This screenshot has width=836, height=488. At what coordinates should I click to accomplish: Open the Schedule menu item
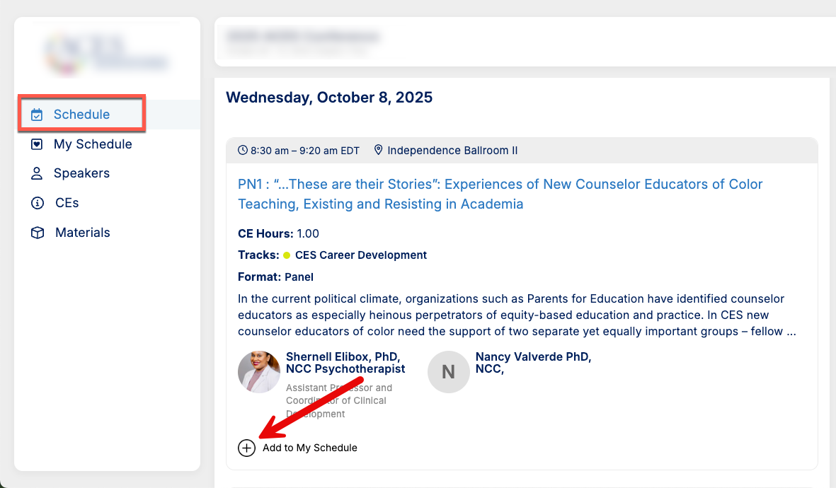point(81,115)
